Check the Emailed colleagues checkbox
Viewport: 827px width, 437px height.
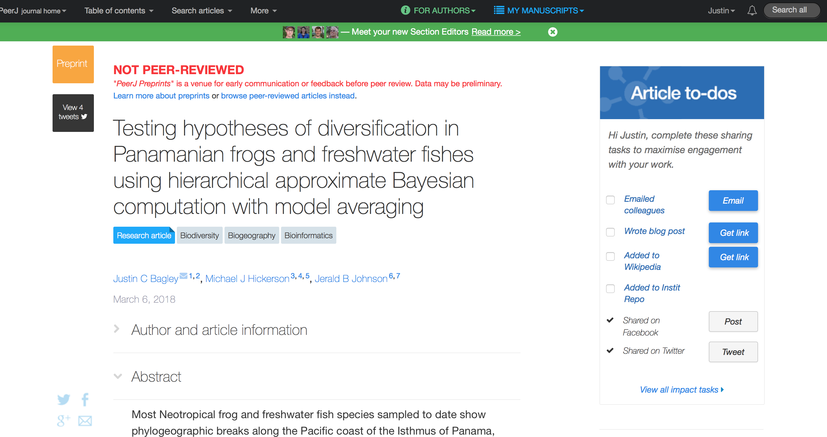(x=610, y=200)
